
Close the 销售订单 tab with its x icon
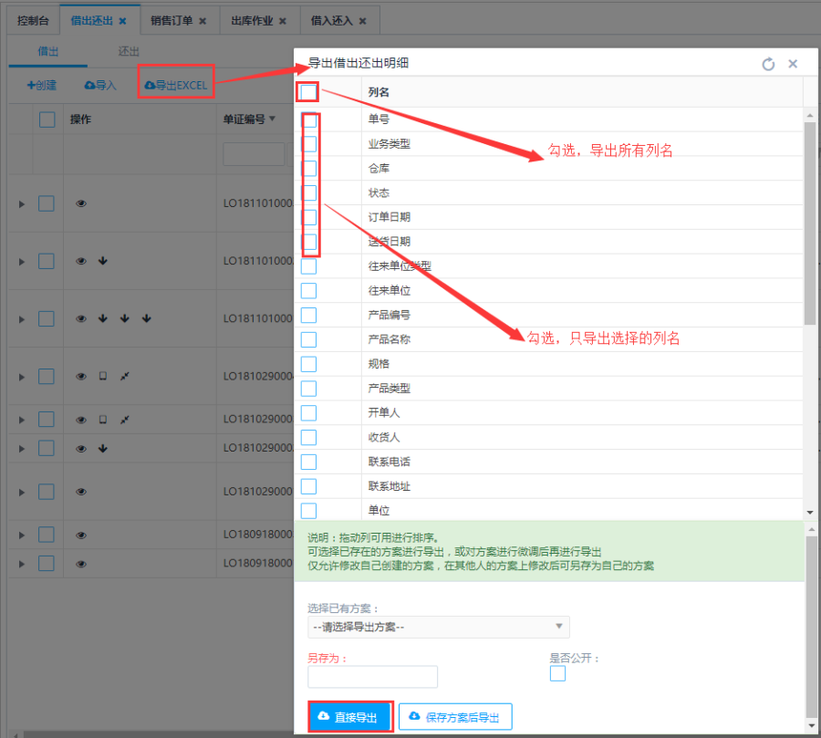click(203, 20)
